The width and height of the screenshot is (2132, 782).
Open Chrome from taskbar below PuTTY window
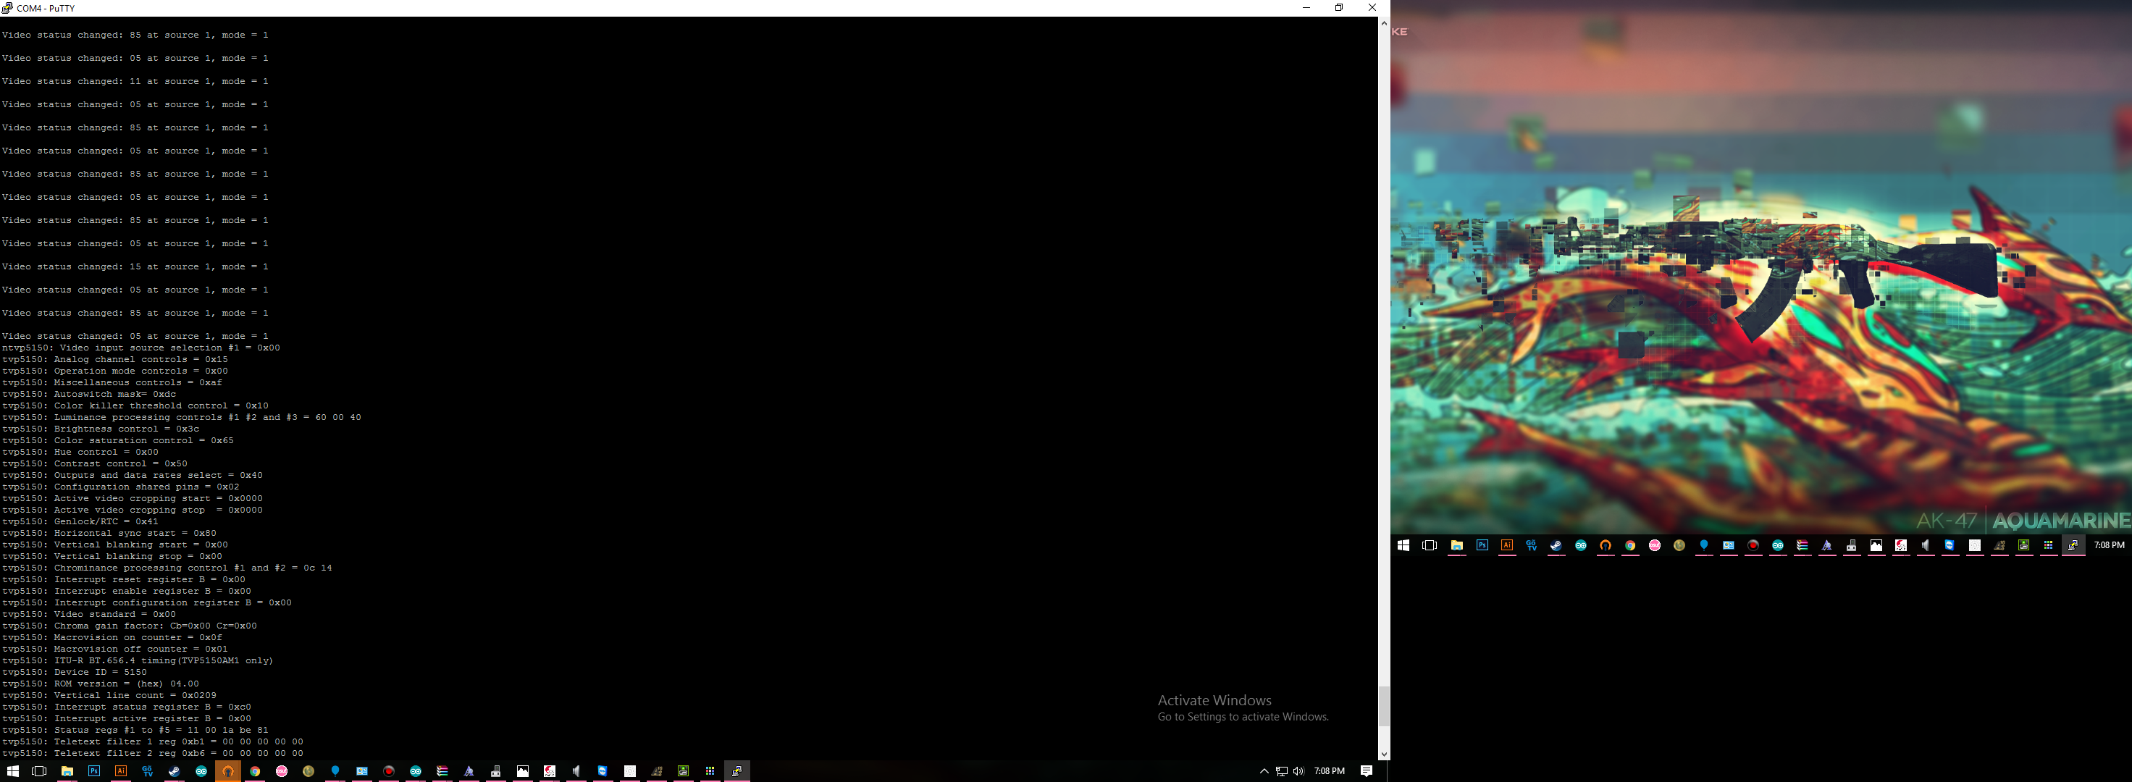[255, 771]
